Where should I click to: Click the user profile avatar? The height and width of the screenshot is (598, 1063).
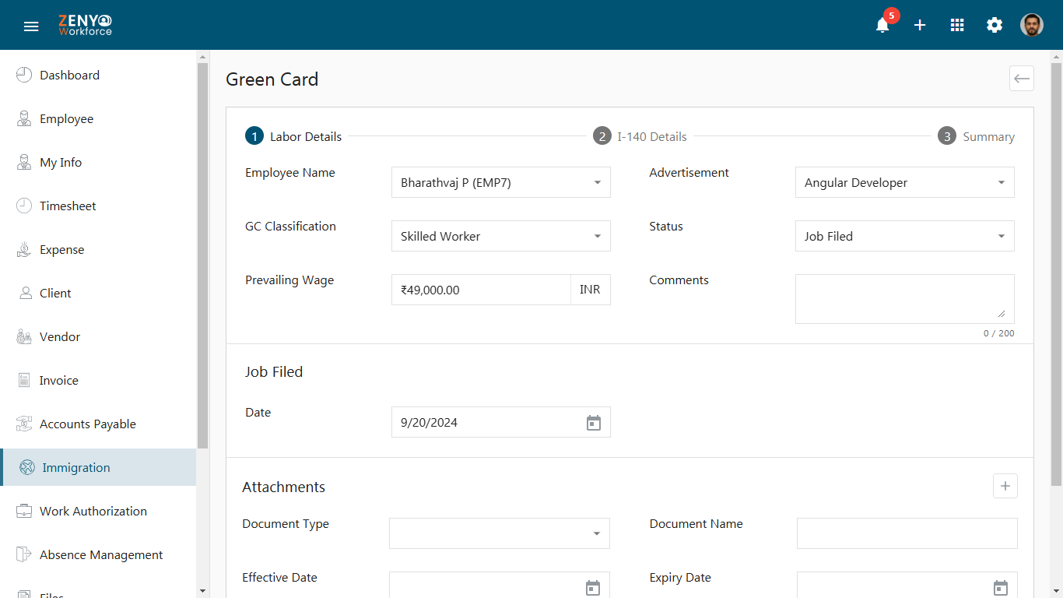[1032, 25]
